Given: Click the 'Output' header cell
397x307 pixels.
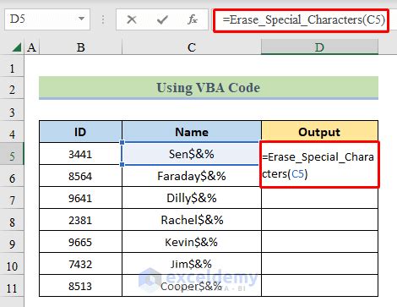Looking at the screenshot, I should tap(319, 132).
